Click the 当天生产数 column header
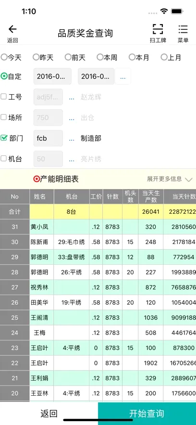The height and width of the screenshot is (425, 196). (x=151, y=196)
